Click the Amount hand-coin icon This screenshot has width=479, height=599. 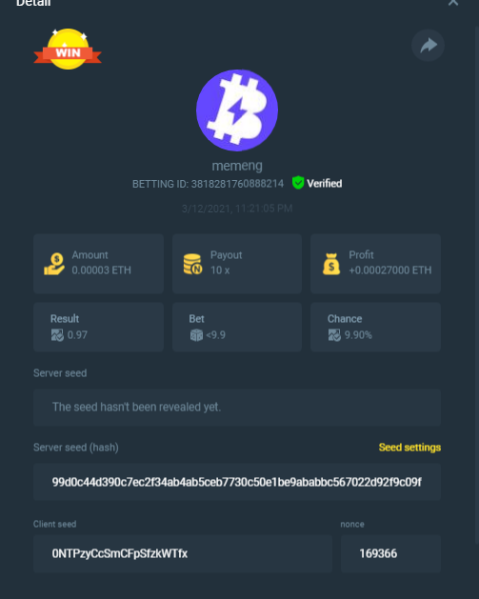[x=54, y=264]
